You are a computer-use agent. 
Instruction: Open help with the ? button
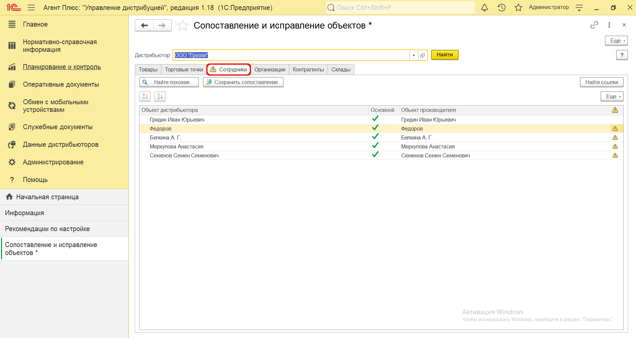(622, 55)
